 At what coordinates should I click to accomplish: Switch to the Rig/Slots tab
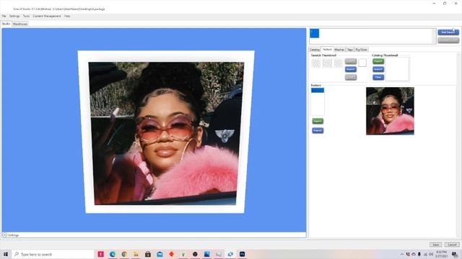tap(361, 50)
